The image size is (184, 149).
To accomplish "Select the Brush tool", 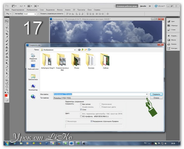I will click(x=7, y=44).
